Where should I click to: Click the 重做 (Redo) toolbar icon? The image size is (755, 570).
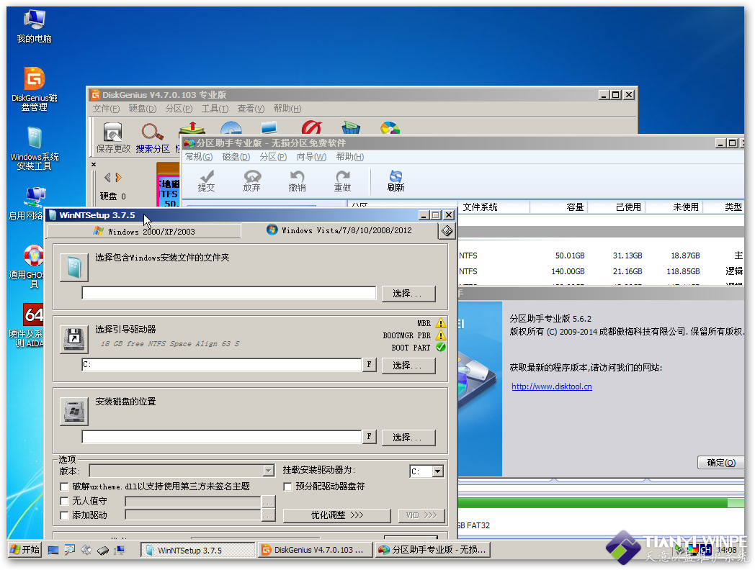click(342, 181)
